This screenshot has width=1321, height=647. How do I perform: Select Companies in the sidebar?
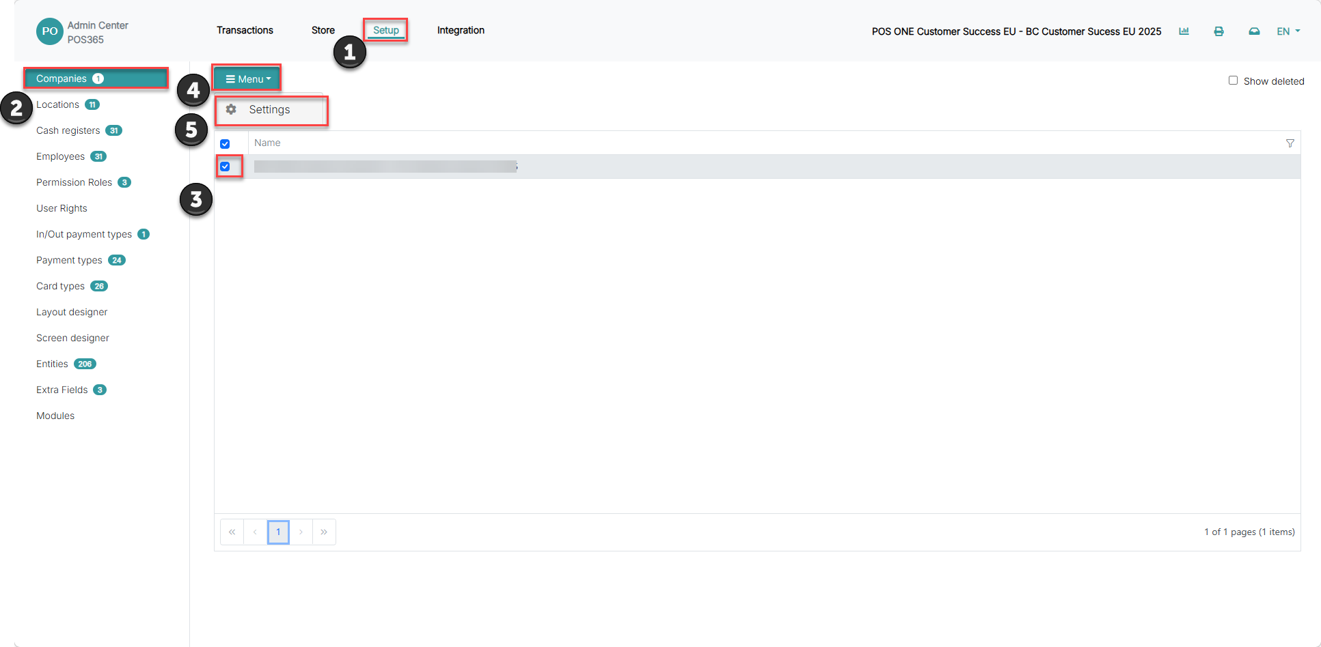[96, 78]
